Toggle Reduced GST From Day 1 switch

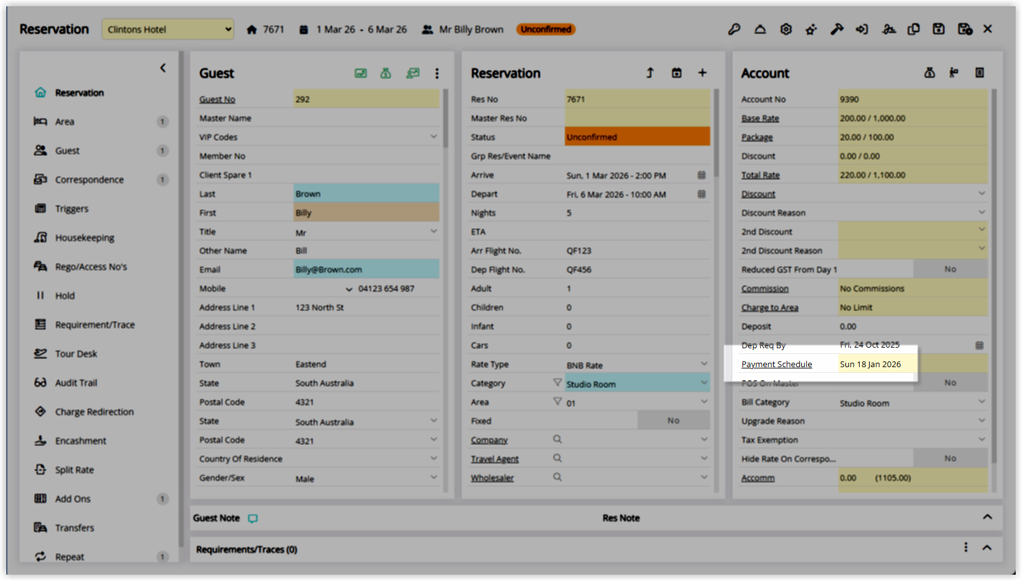pyautogui.click(x=950, y=269)
